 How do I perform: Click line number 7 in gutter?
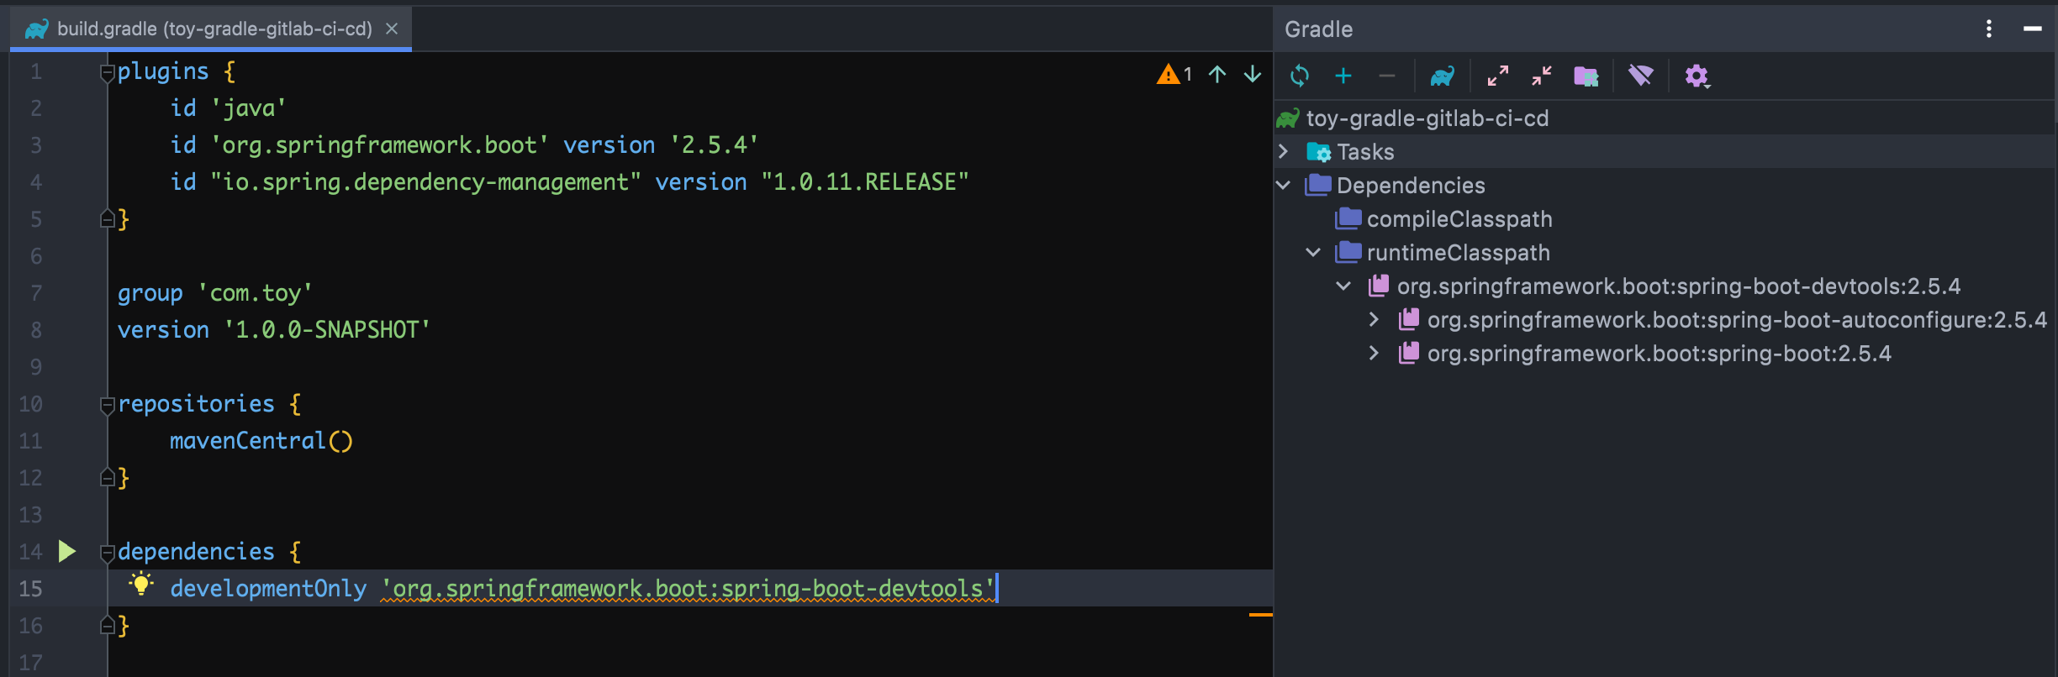click(36, 292)
